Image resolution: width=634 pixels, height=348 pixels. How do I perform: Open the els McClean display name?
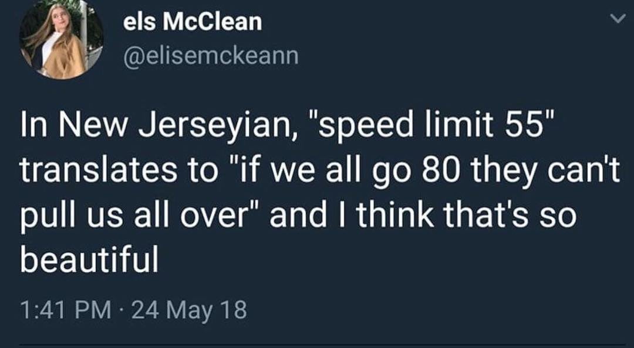pos(193,23)
